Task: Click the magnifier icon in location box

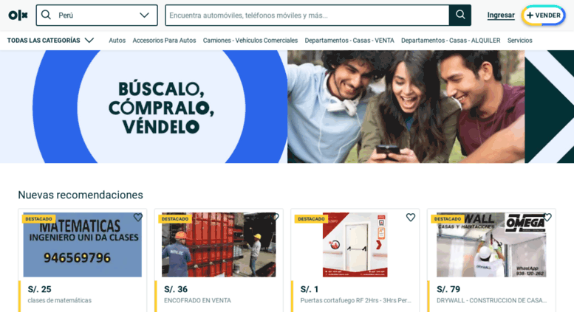Action: pos(46,15)
